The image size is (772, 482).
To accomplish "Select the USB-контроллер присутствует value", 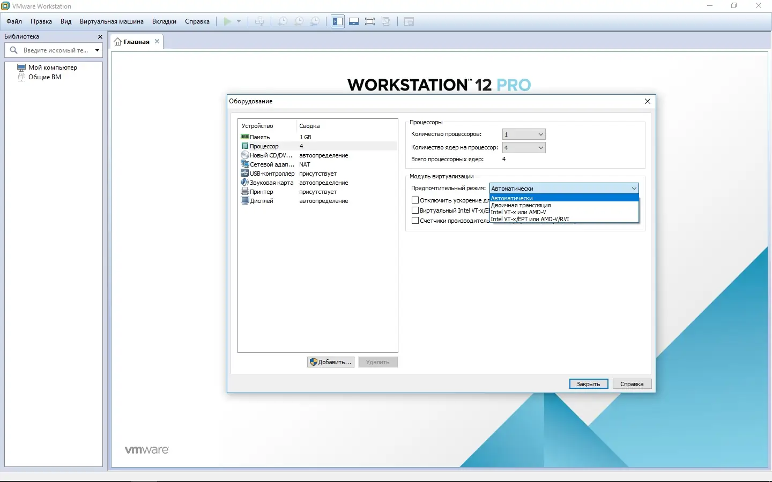I will pos(318,174).
